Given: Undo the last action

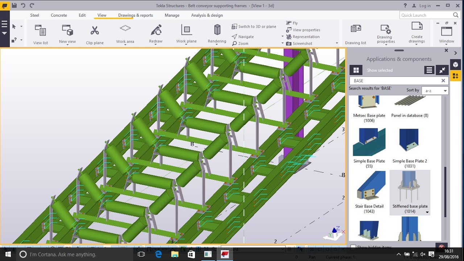Looking at the screenshot, I should point(23,5).
